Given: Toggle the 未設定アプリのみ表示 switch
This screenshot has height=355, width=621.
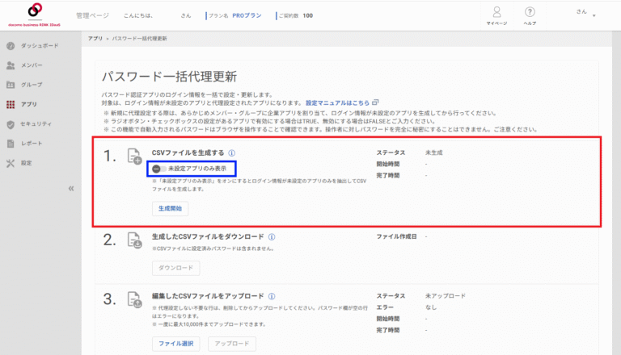Looking at the screenshot, I should click(x=158, y=169).
